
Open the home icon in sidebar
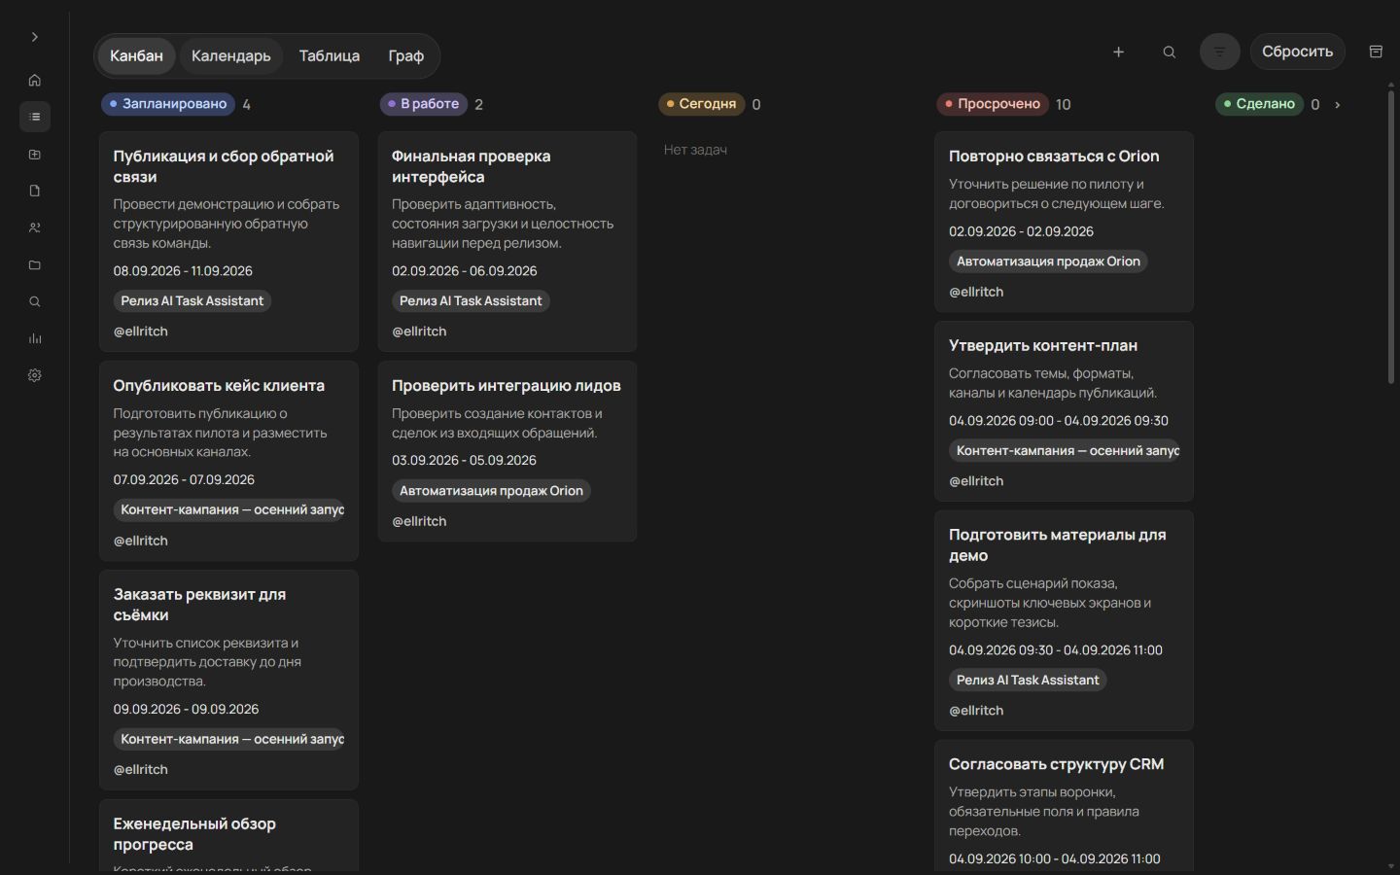35,80
